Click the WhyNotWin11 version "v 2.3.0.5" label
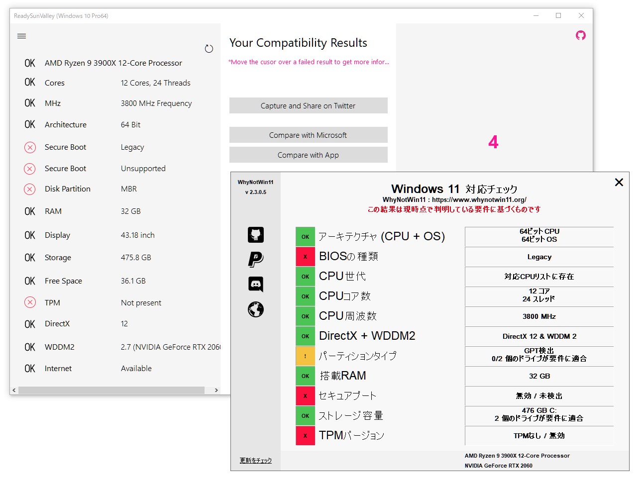This screenshot has width=644, height=483. click(x=256, y=192)
